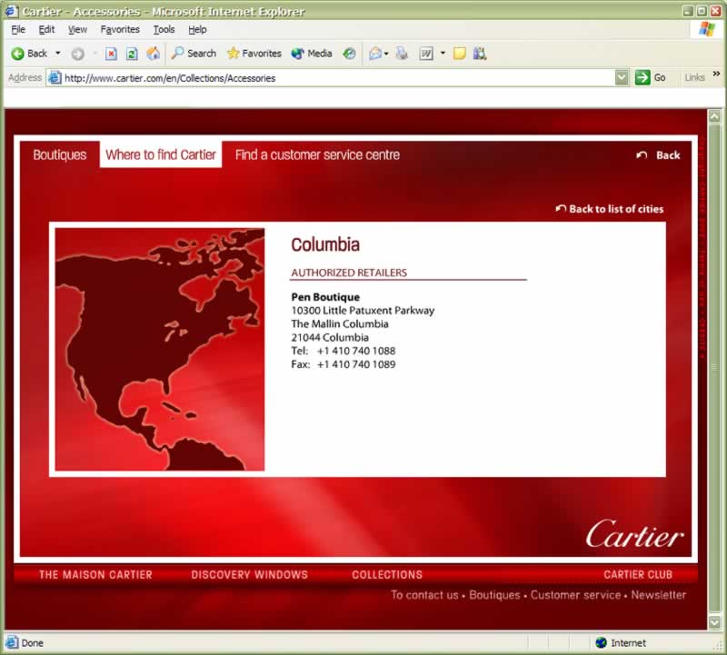Click the line The Mallin Columbia

coord(340,324)
